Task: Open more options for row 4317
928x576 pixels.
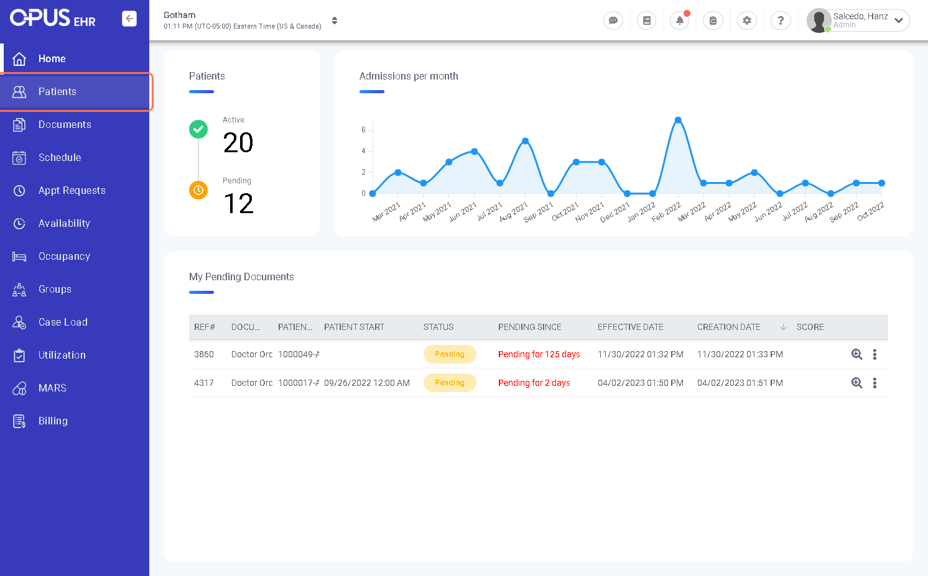Action: point(875,383)
